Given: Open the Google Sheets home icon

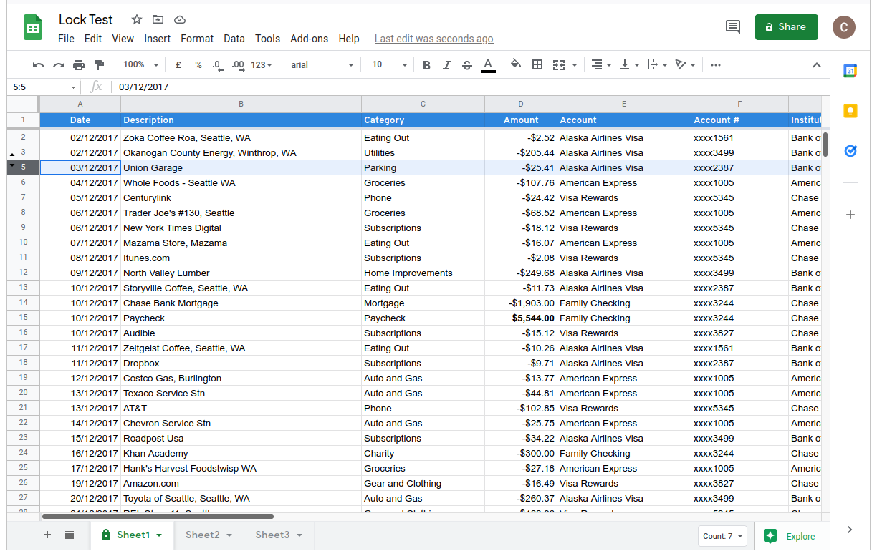Looking at the screenshot, I should point(33,29).
